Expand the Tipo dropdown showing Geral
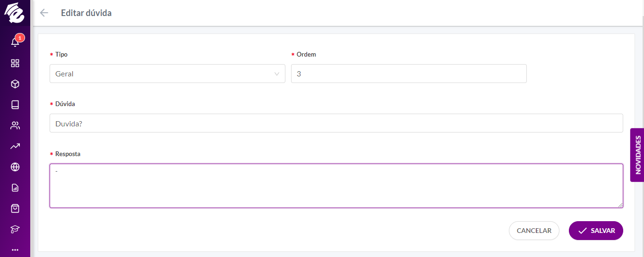Image resolution: width=644 pixels, height=257 pixels. [x=167, y=74]
